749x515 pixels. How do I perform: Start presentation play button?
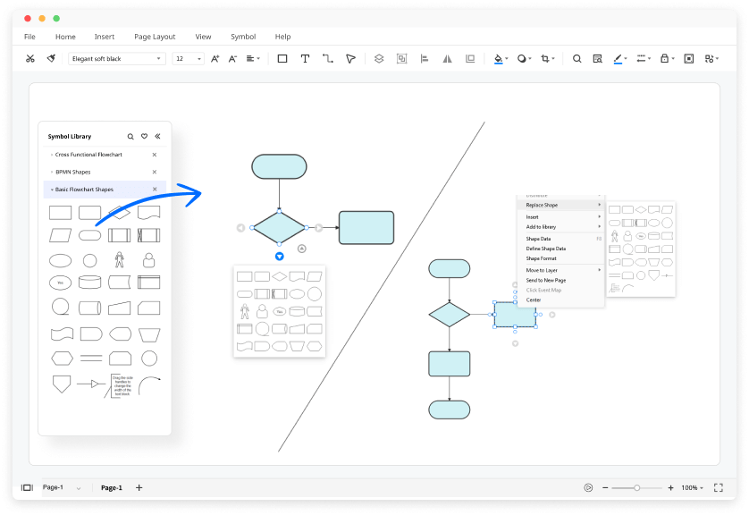588,487
